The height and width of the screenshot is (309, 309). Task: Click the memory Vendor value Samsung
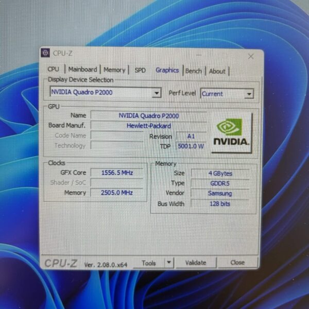(220, 193)
